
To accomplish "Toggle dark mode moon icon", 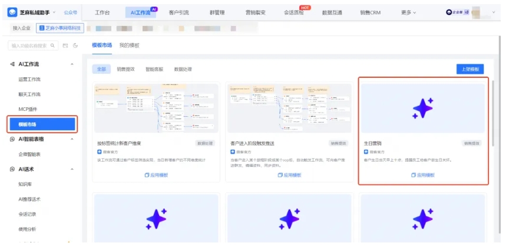I will click(75, 45).
